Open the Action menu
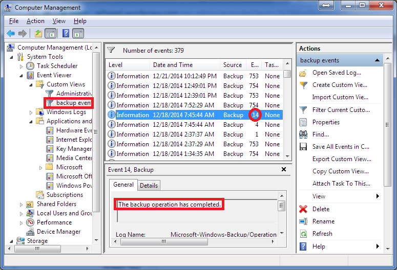 coord(35,21)
